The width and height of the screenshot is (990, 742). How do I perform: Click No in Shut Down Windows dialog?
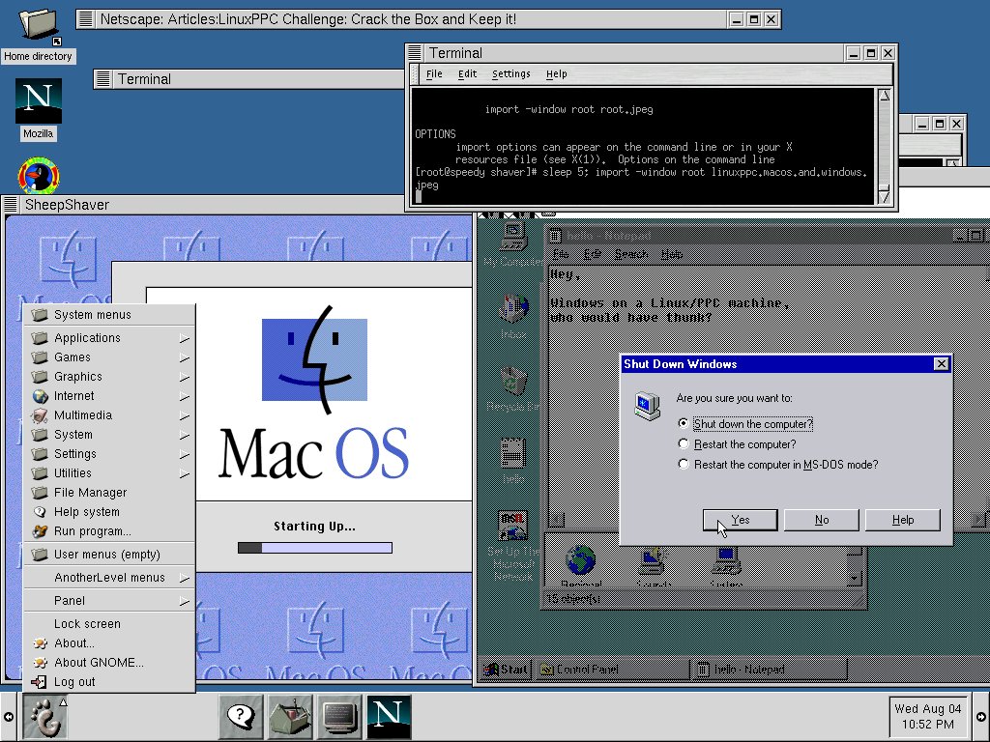point(822,520)
